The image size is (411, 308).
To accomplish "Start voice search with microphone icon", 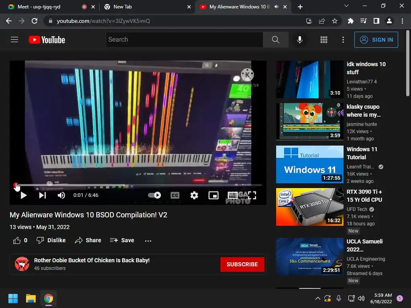I will pyautogui.click(x=299, y=40).
